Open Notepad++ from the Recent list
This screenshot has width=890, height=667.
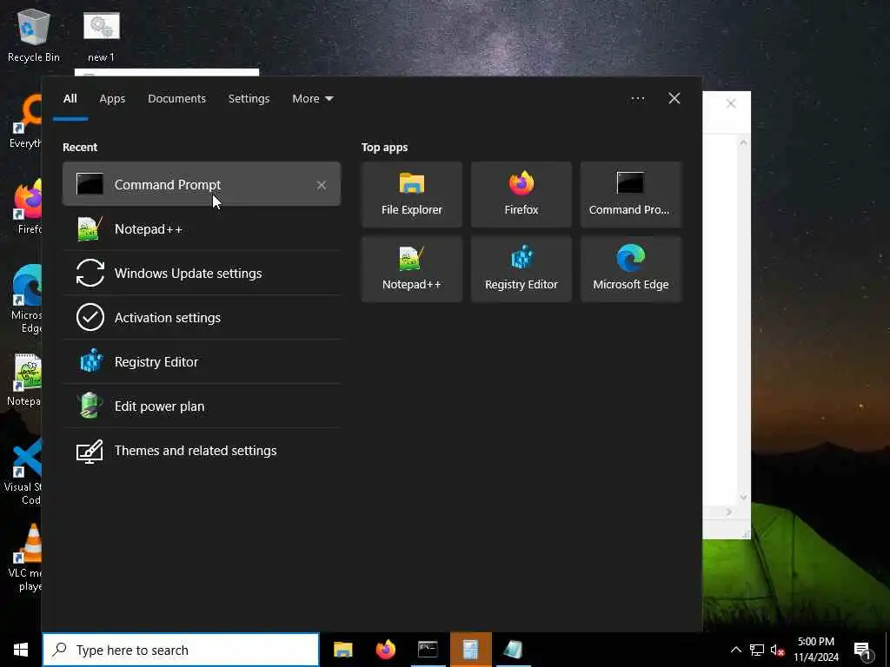tap(202, 229)
